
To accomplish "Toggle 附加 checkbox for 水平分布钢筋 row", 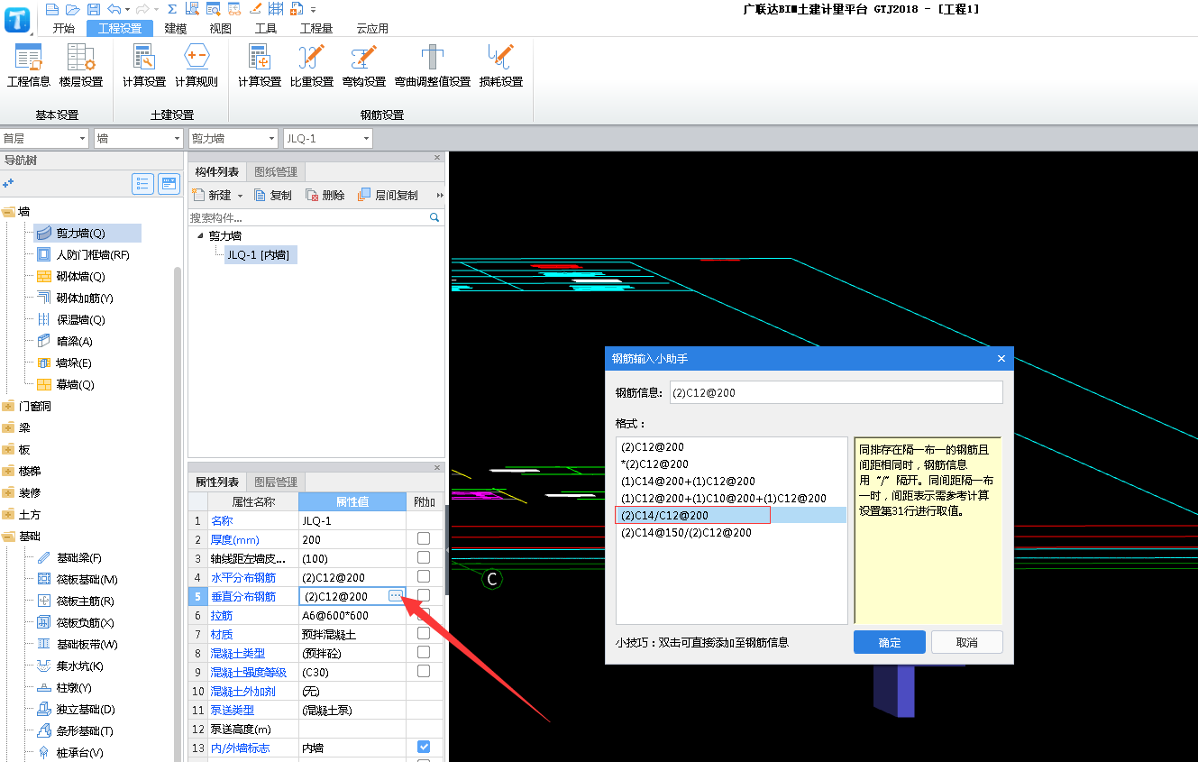I will coord(424,576).
